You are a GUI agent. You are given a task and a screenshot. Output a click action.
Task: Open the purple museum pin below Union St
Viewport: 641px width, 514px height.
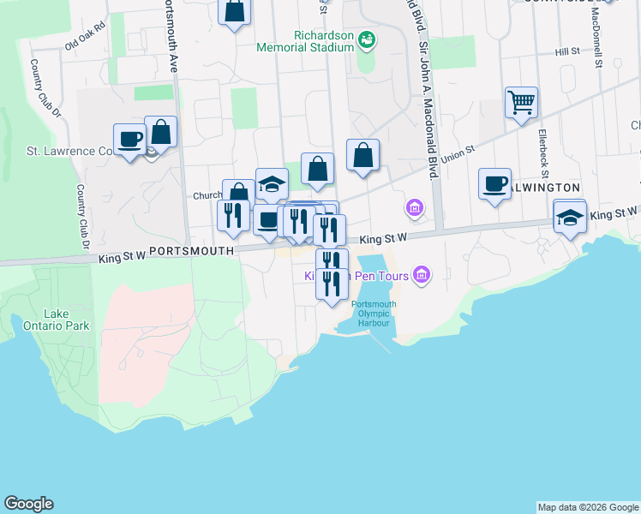(x=415, y=207)
